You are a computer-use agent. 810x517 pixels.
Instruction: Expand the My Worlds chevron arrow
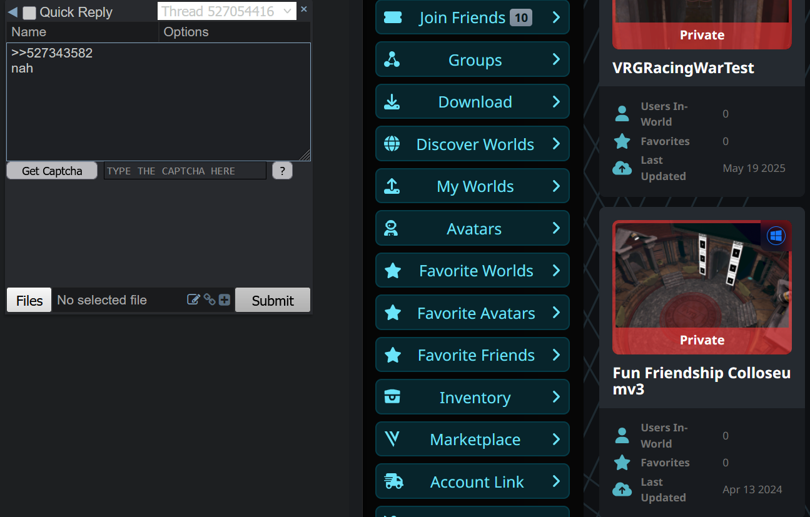click(556, 186)
